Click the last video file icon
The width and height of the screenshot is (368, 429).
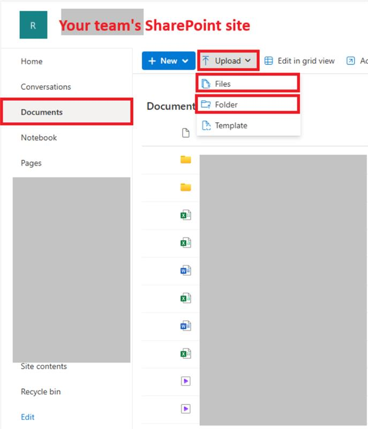pyautogui.click(x=186, y=409)
